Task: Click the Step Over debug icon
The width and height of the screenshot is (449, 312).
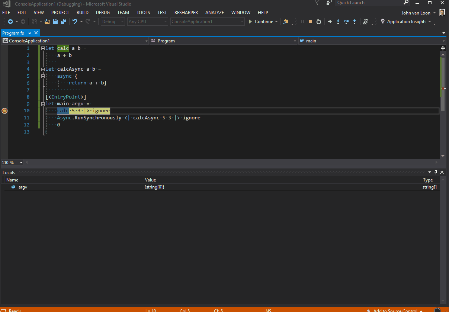Action: [346, 22]
